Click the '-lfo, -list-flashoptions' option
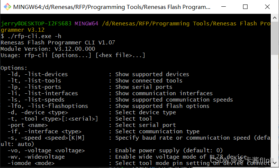This screenshot has height=168, width=279. pyautogui.click(x=48, y=106)
